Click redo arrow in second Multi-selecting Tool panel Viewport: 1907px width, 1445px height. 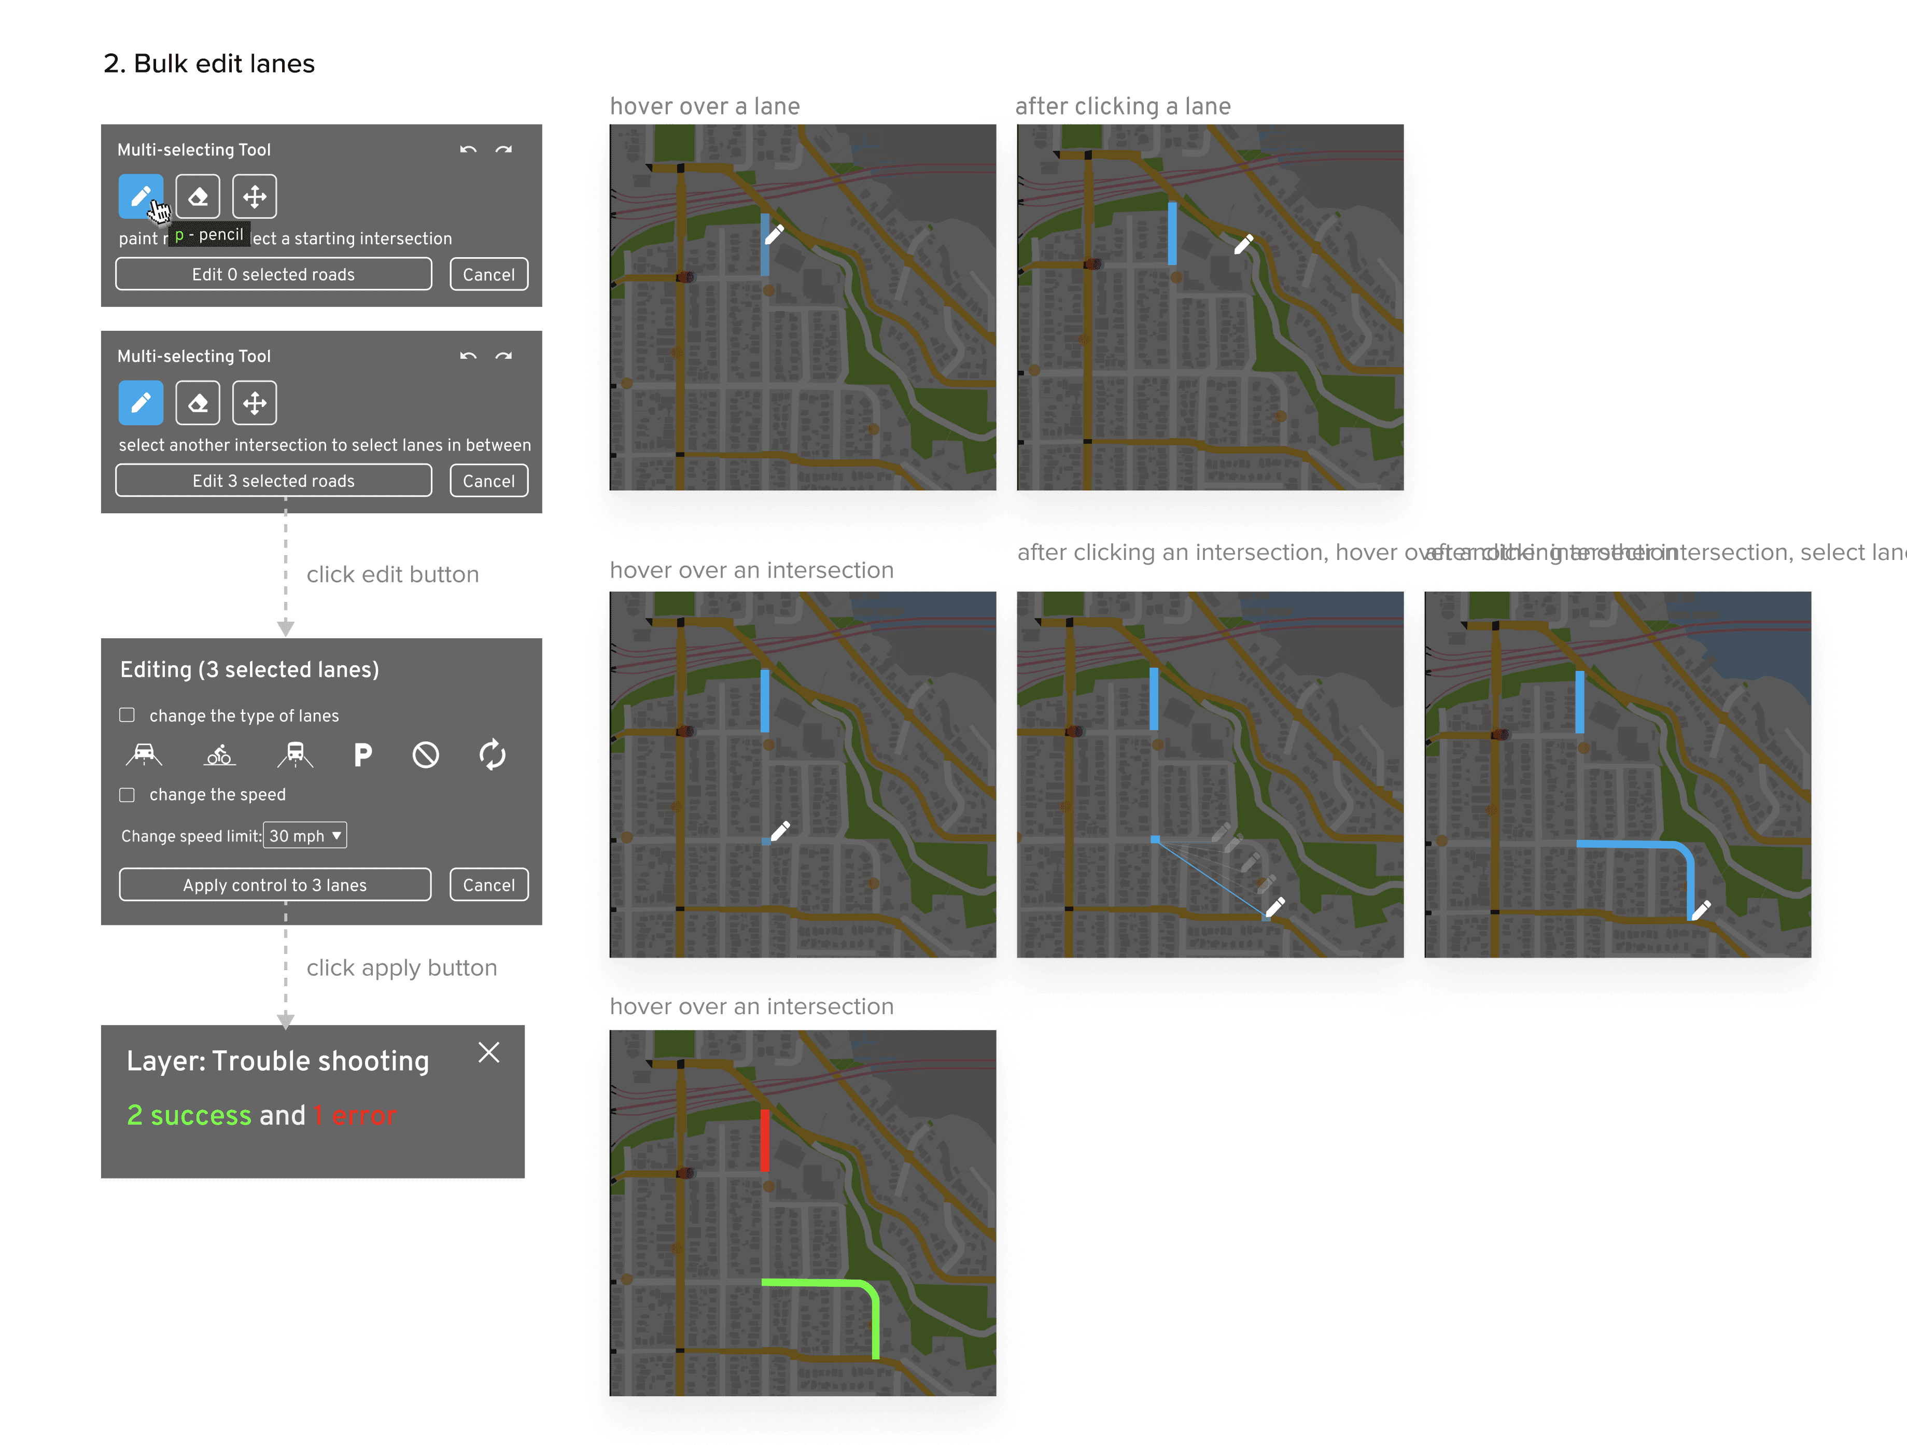point(503,356)
